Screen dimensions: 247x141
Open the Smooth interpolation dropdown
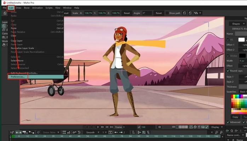(x=92, y=133)
